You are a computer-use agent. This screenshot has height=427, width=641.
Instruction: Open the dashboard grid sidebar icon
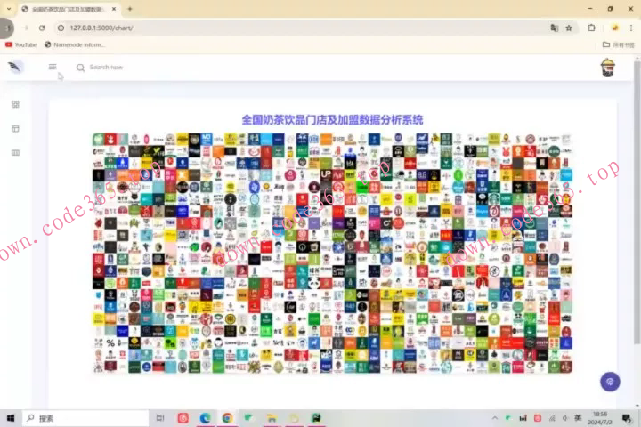[x=15, y=105]
